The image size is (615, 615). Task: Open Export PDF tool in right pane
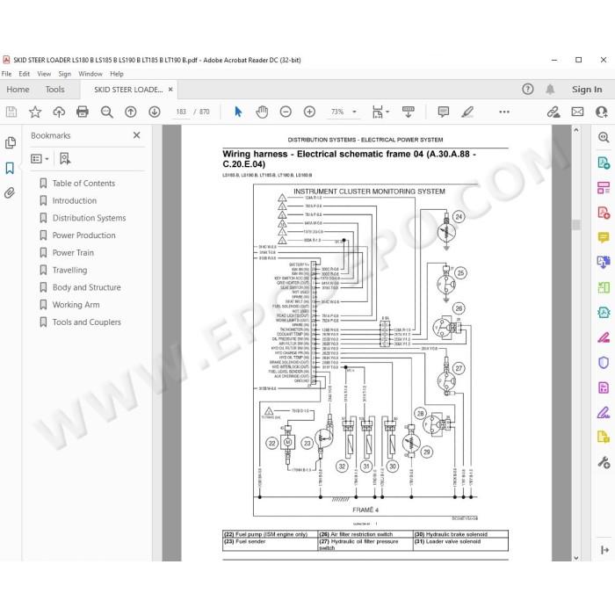click(x=604, y=163)
